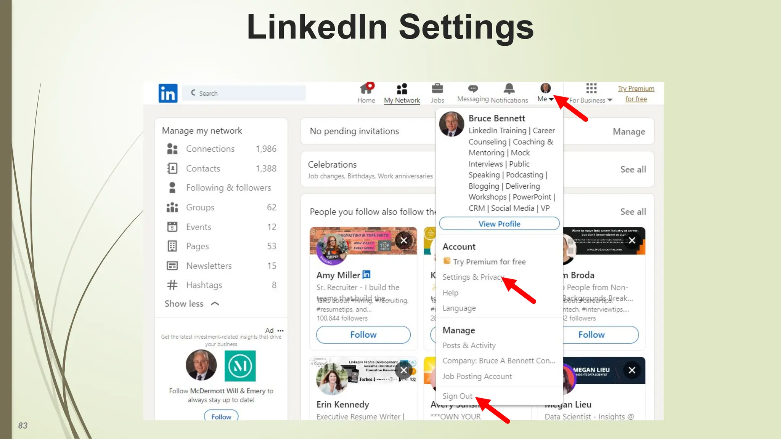
Task: See all Celebrations
Action: [633, 170]
